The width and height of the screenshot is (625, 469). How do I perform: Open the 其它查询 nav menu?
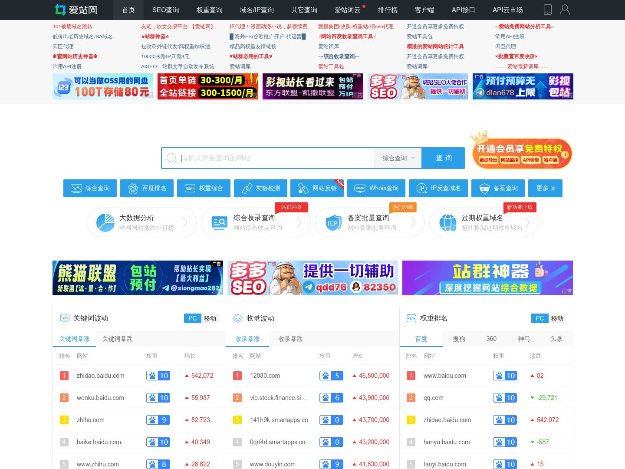[x=304, y=10]
